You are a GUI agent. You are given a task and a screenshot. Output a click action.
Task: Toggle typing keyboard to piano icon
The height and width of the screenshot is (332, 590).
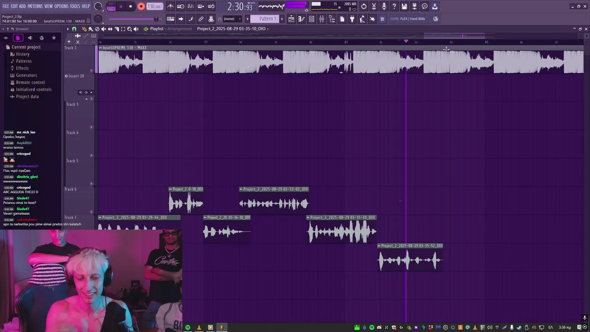(x=171, y=19)
